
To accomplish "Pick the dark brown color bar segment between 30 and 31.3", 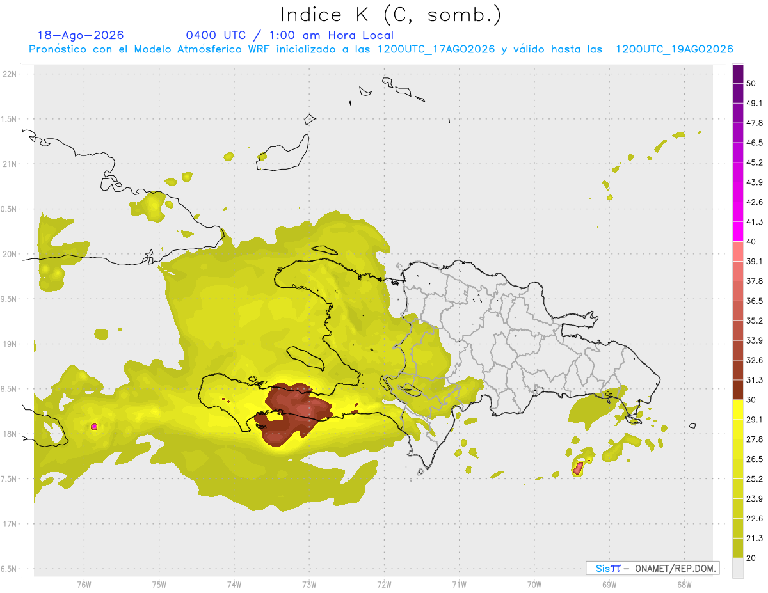I will tap(738, 390).
